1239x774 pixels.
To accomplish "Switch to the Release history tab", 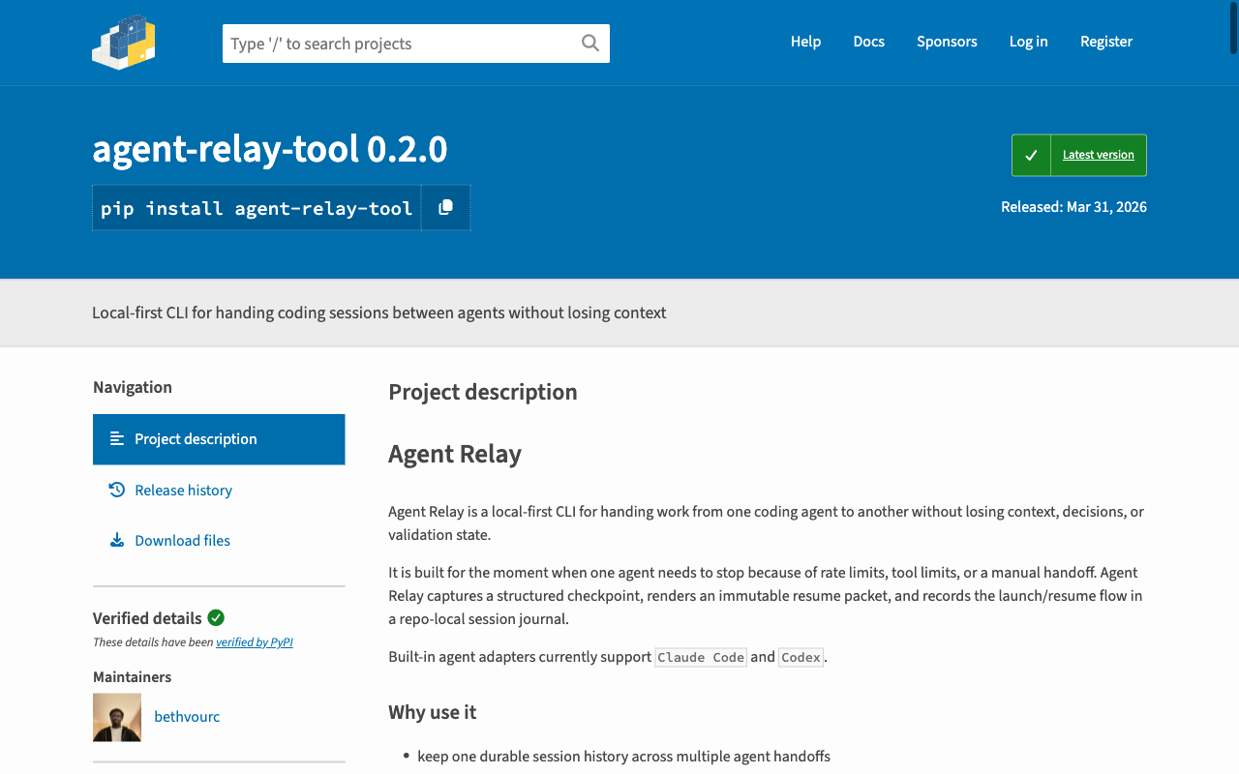I will click(x=183, y=491).
